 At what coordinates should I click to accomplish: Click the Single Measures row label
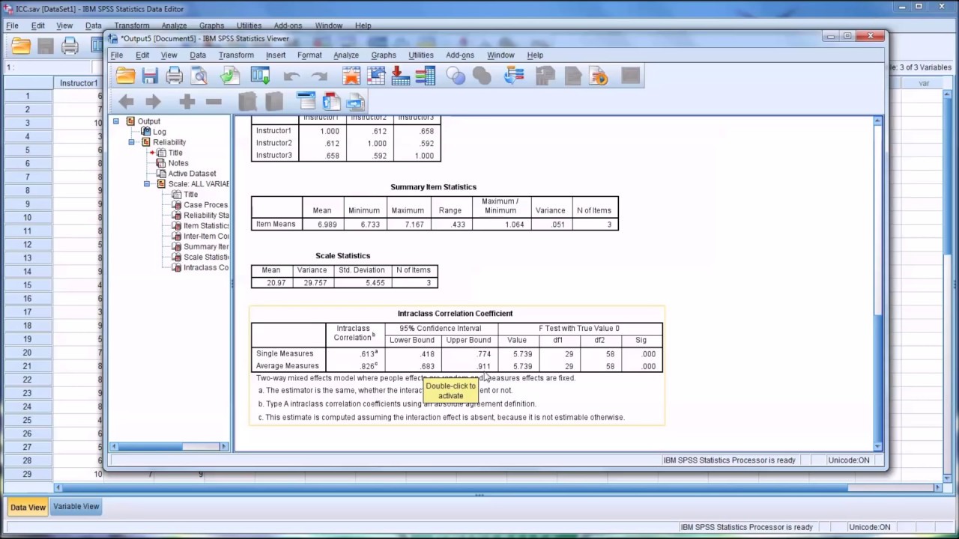click(285, 353)
